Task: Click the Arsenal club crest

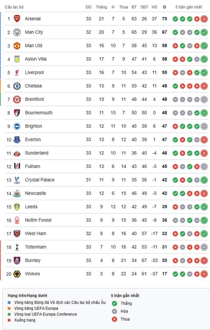Action: pyautogui.click(x=17, y=19)
